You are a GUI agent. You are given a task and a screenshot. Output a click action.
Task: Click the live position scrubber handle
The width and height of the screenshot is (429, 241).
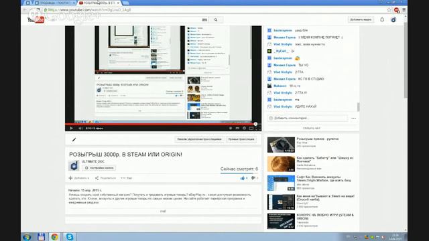(x=255, y=124)
